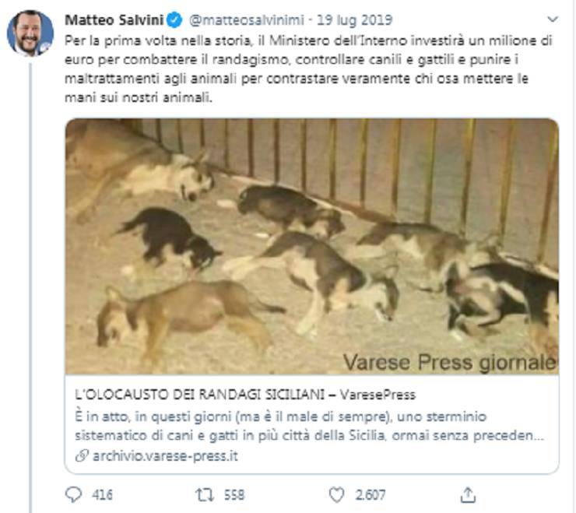Open the 19 lug 2019 timestamp

[x=354, y=19]
